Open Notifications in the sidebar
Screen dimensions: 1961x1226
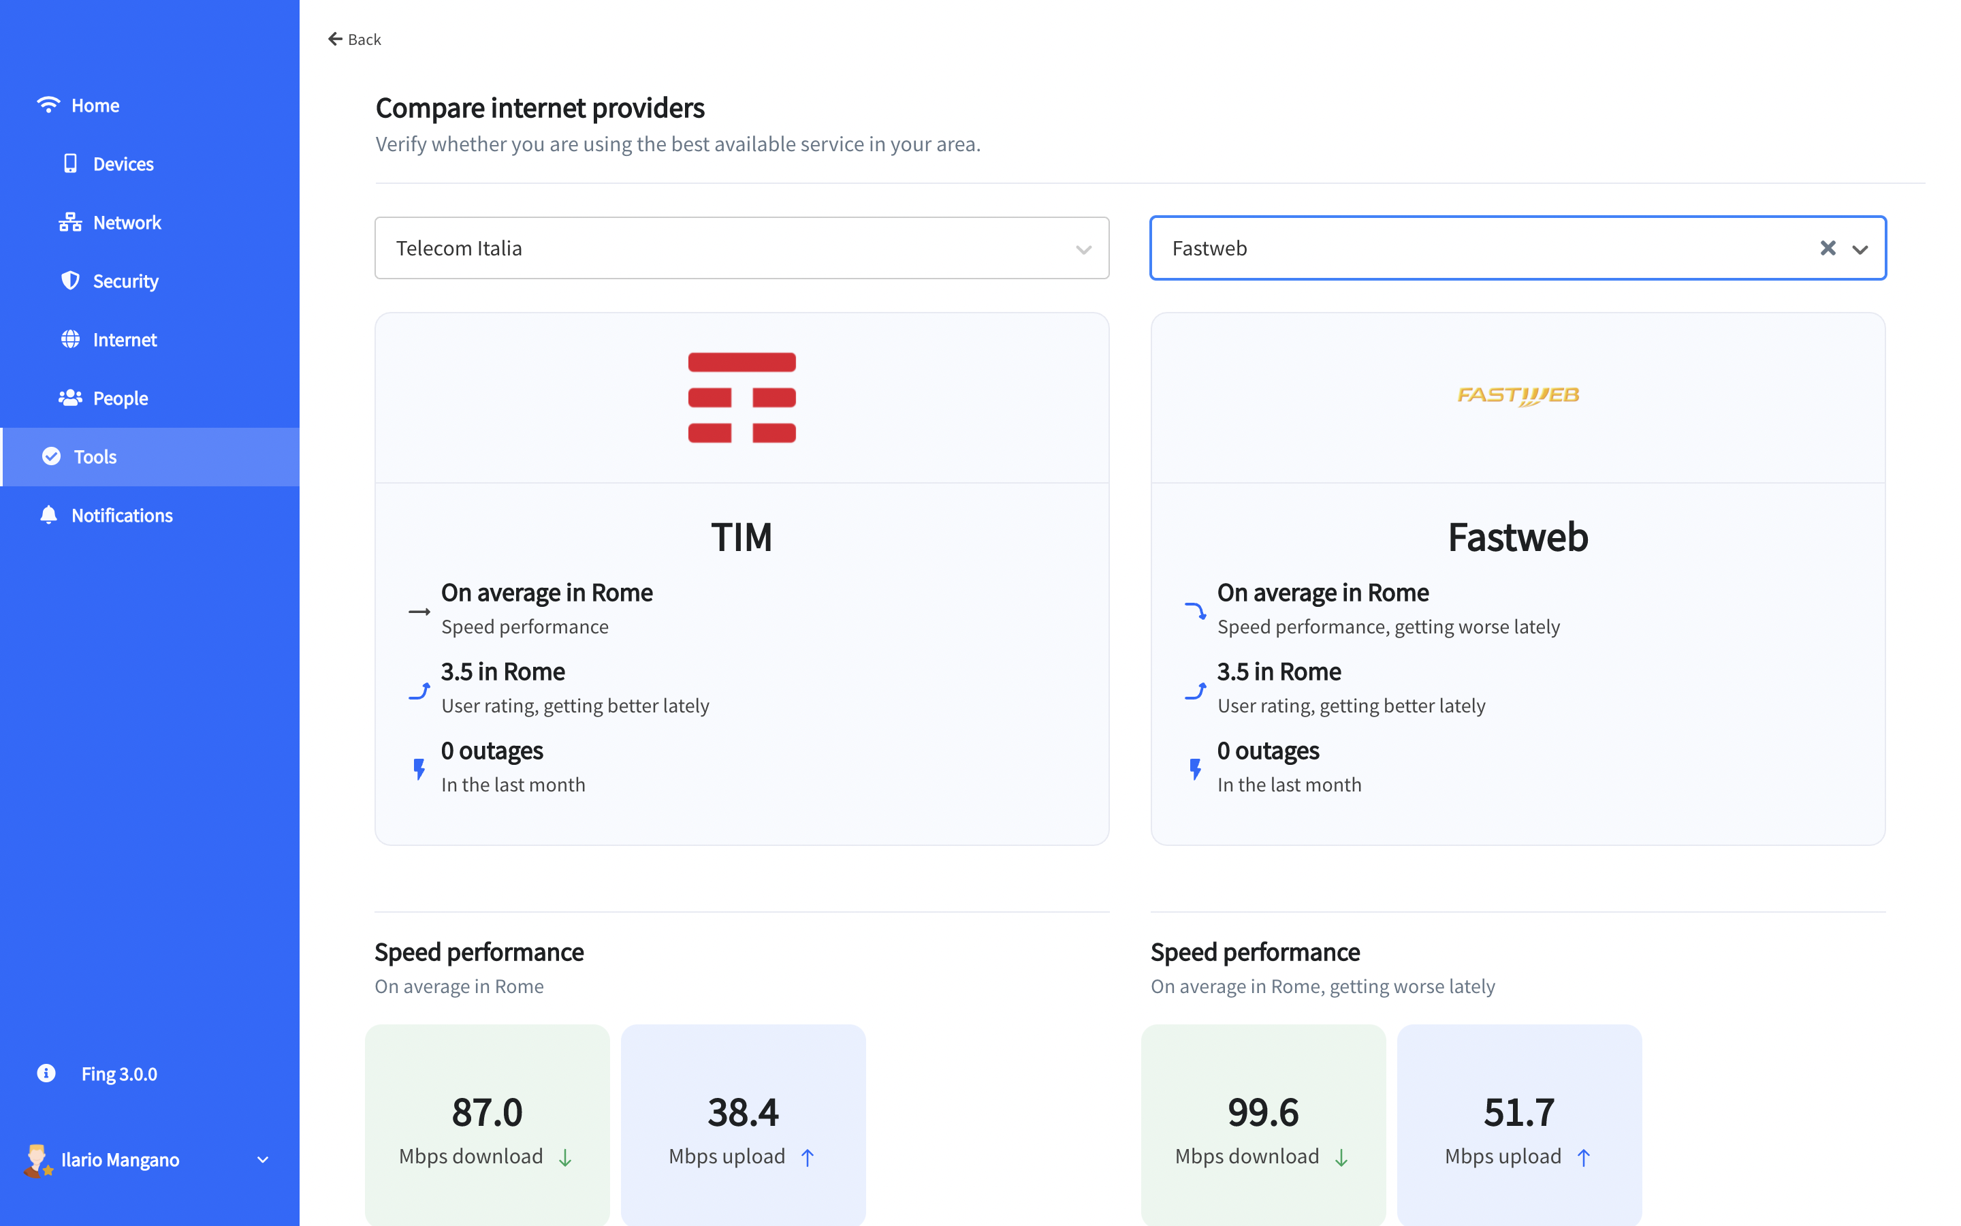(x=150, y=515)
